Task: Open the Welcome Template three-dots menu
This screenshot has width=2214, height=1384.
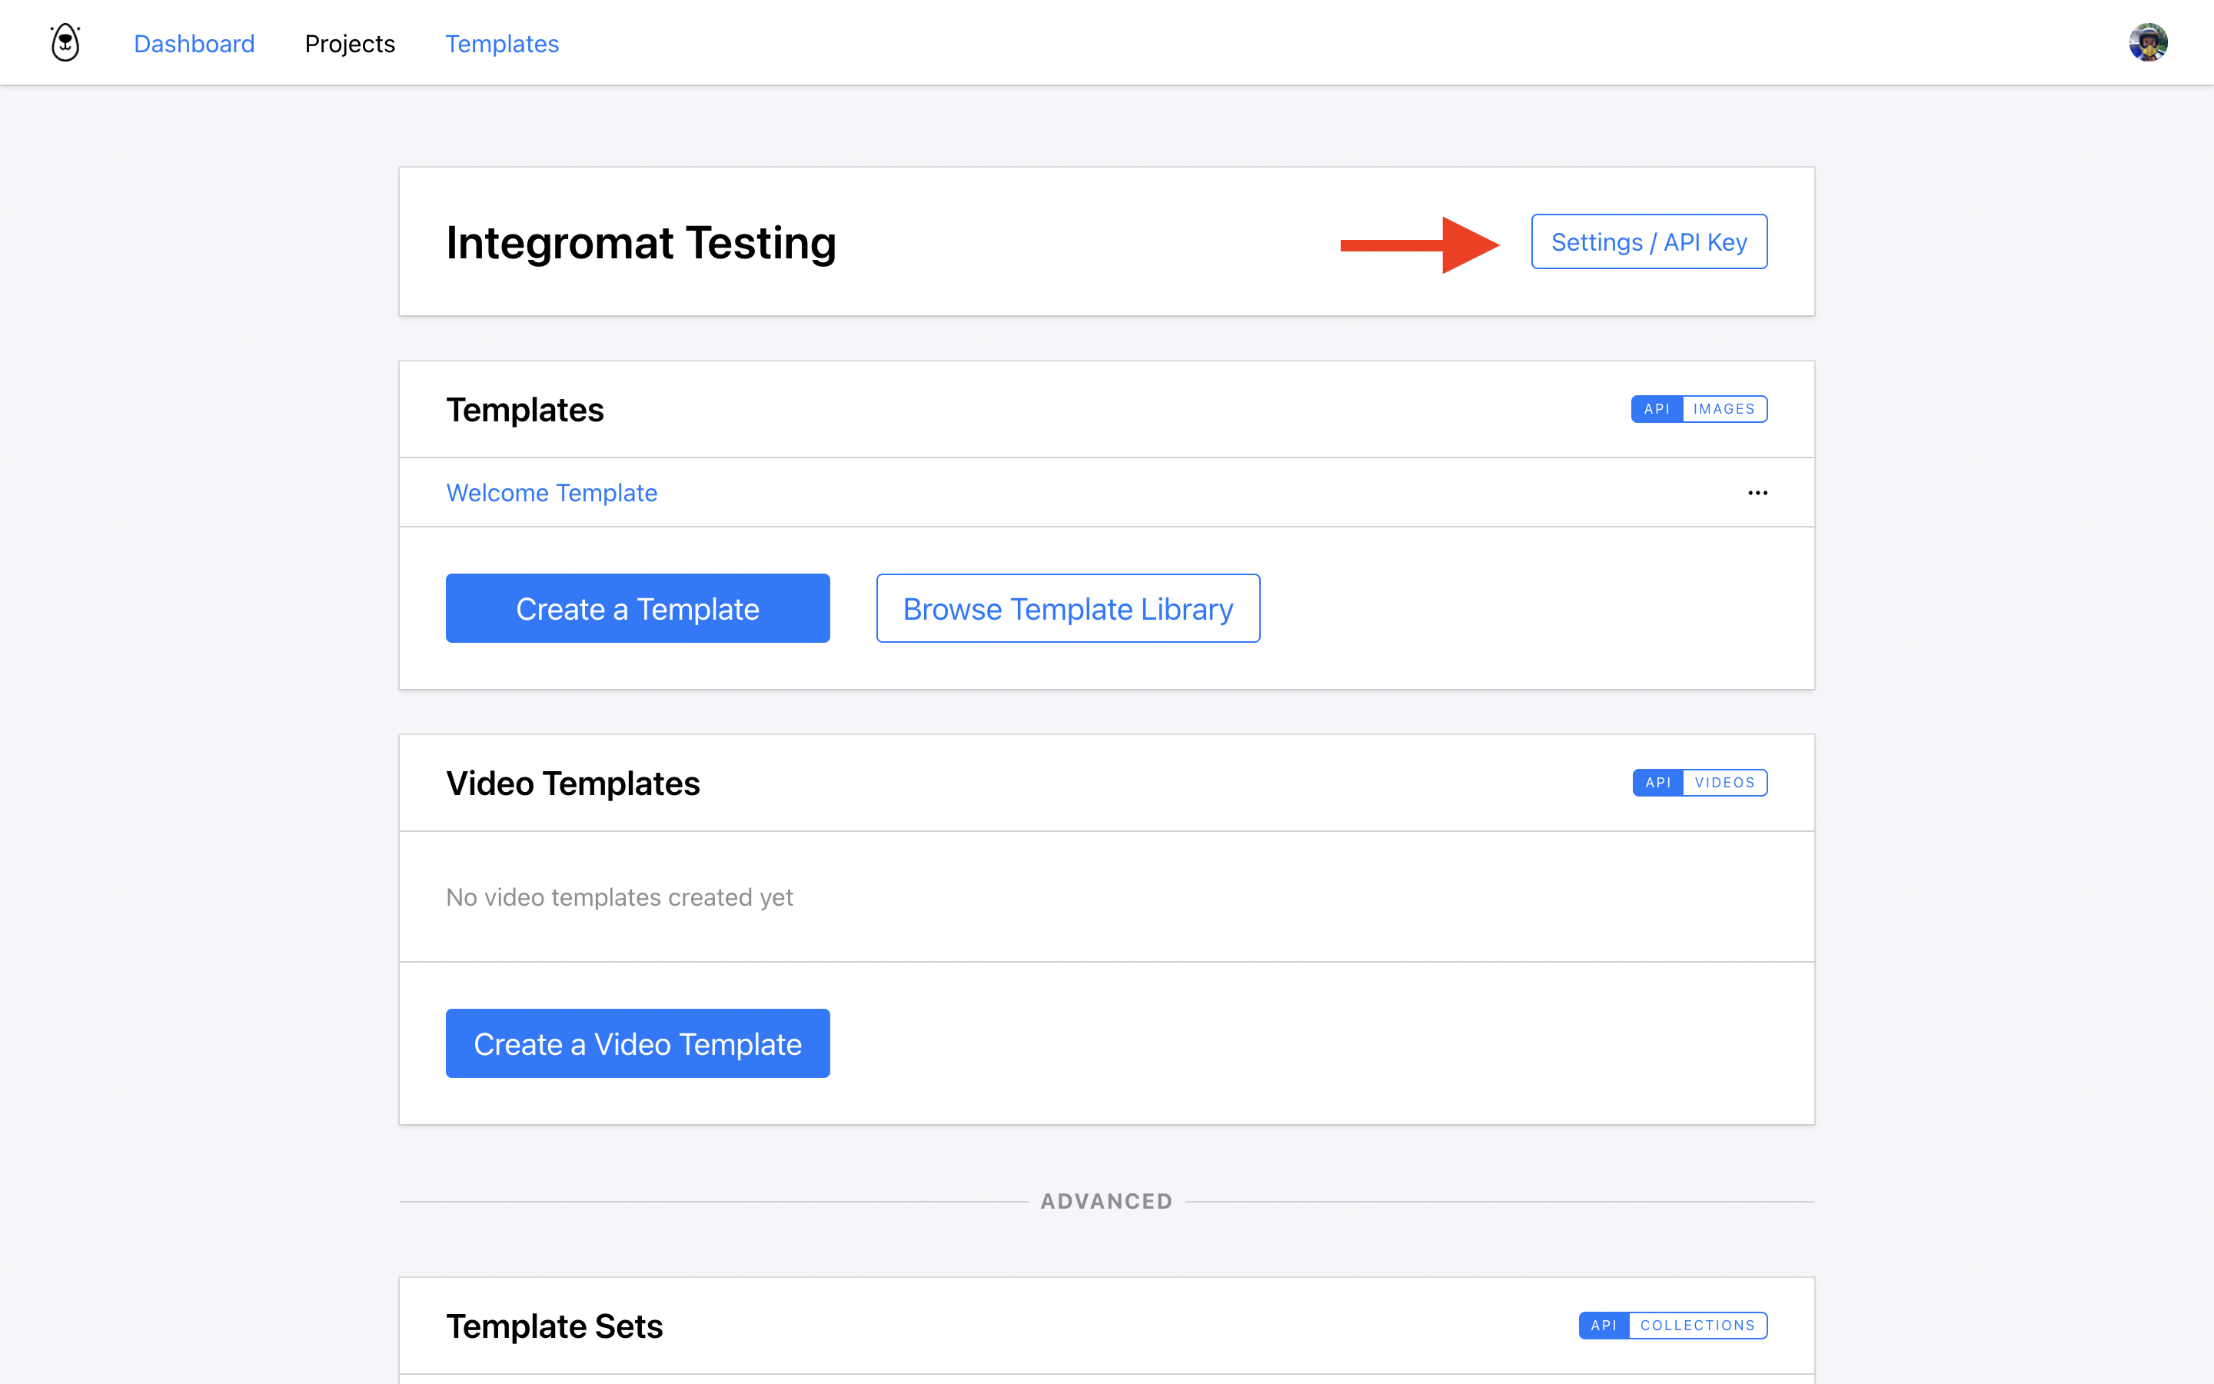Action: pyautogui.click(x=1757, y=492)
